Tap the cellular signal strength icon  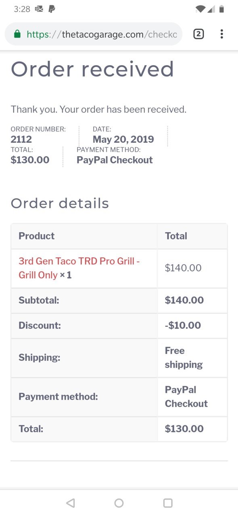[x=211, y=9]
